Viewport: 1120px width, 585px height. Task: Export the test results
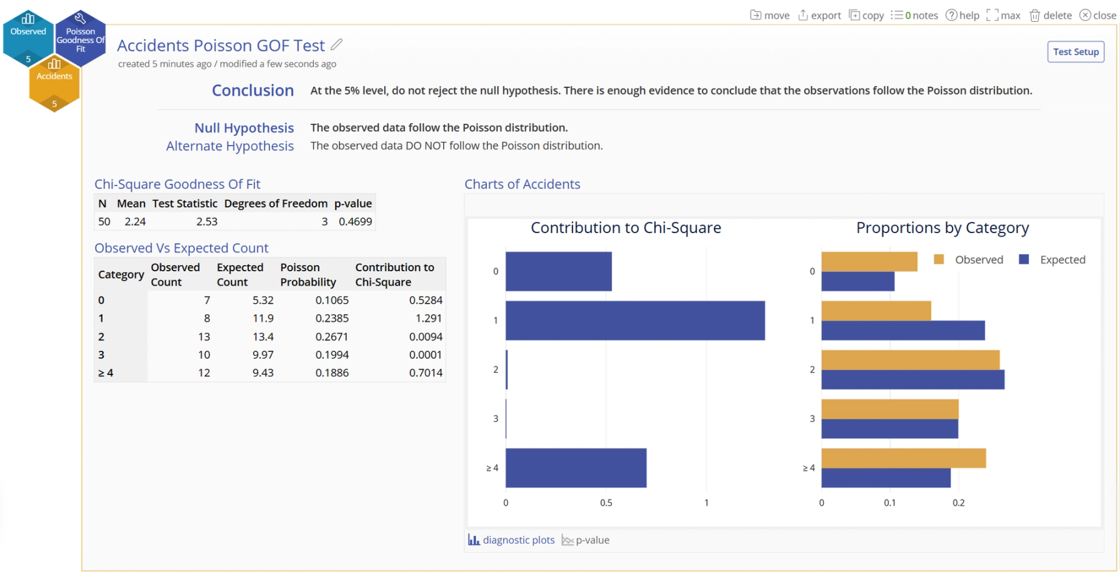[819, 15]
